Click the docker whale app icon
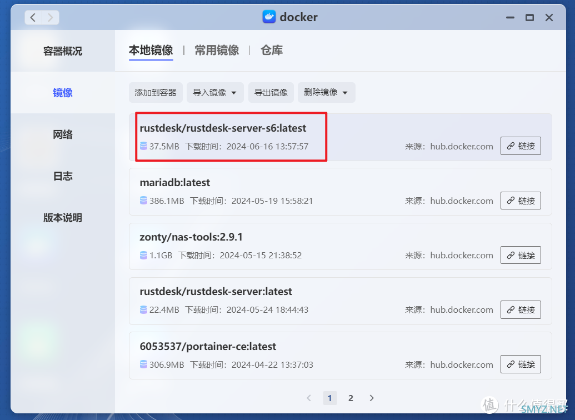This screenshot has height=420, width=575. 269,17
